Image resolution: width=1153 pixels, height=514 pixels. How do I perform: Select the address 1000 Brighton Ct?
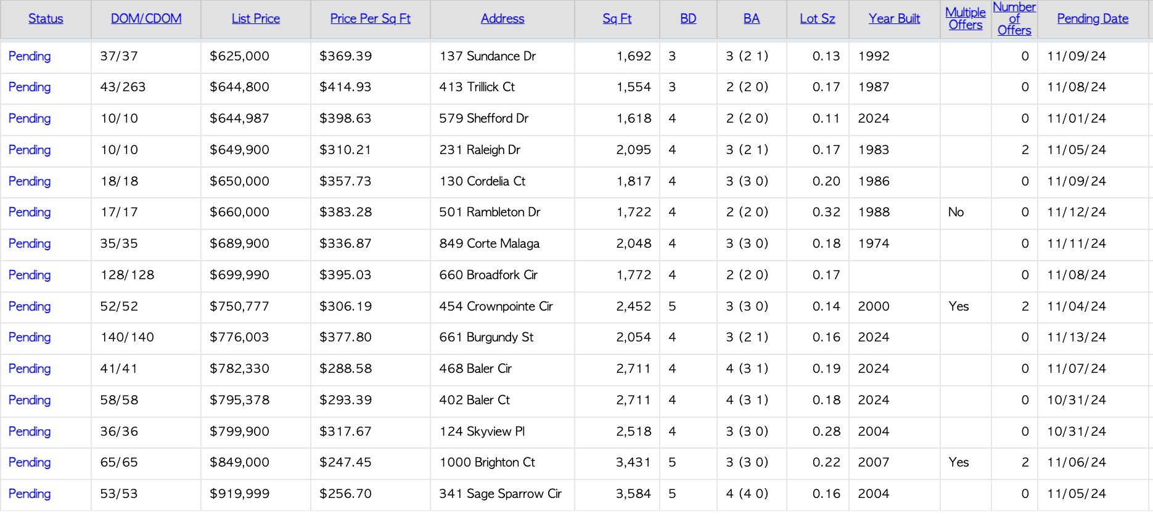coord(487,462)
